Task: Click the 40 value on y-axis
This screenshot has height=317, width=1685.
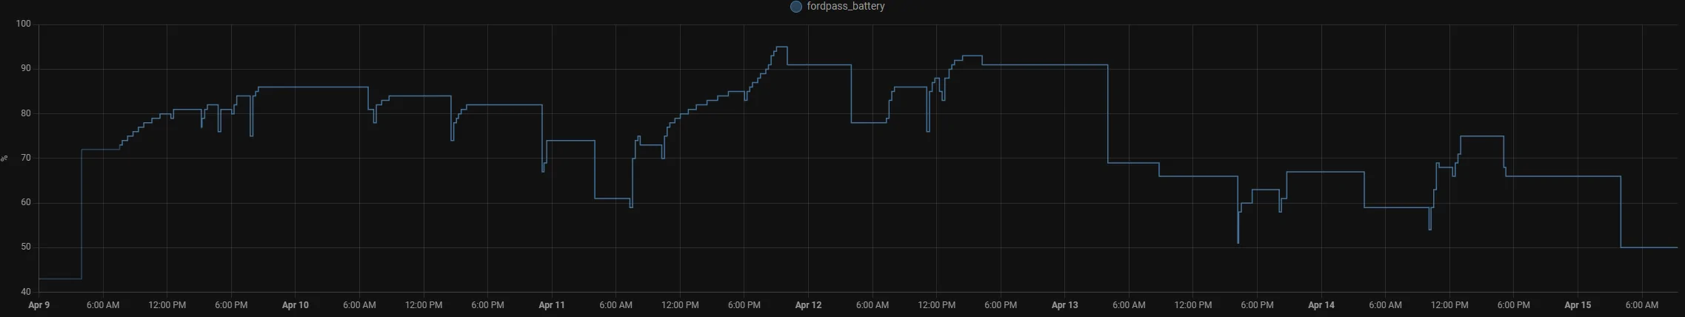Action: pyautogui.click(x=25, y=292)
